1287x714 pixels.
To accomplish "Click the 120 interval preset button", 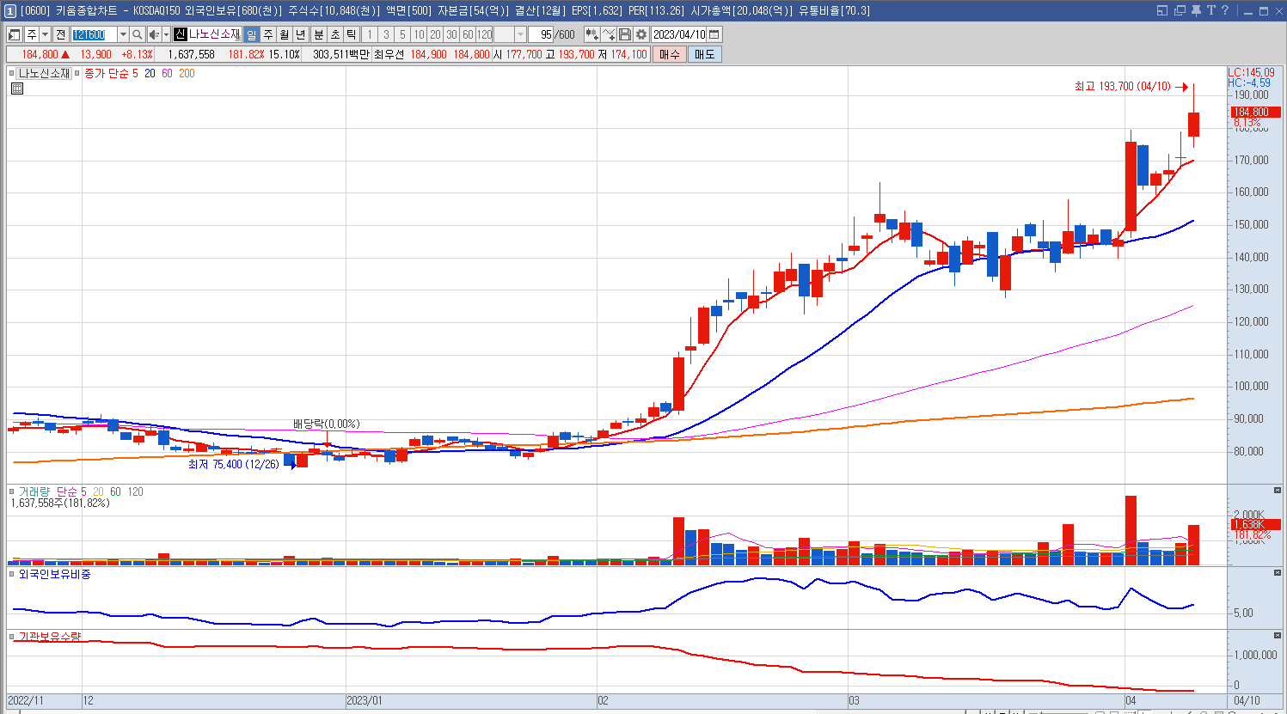I will (x=485, y=34).
